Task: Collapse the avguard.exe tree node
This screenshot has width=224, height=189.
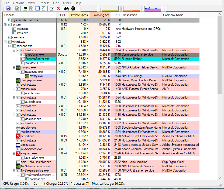Action: 14,153
